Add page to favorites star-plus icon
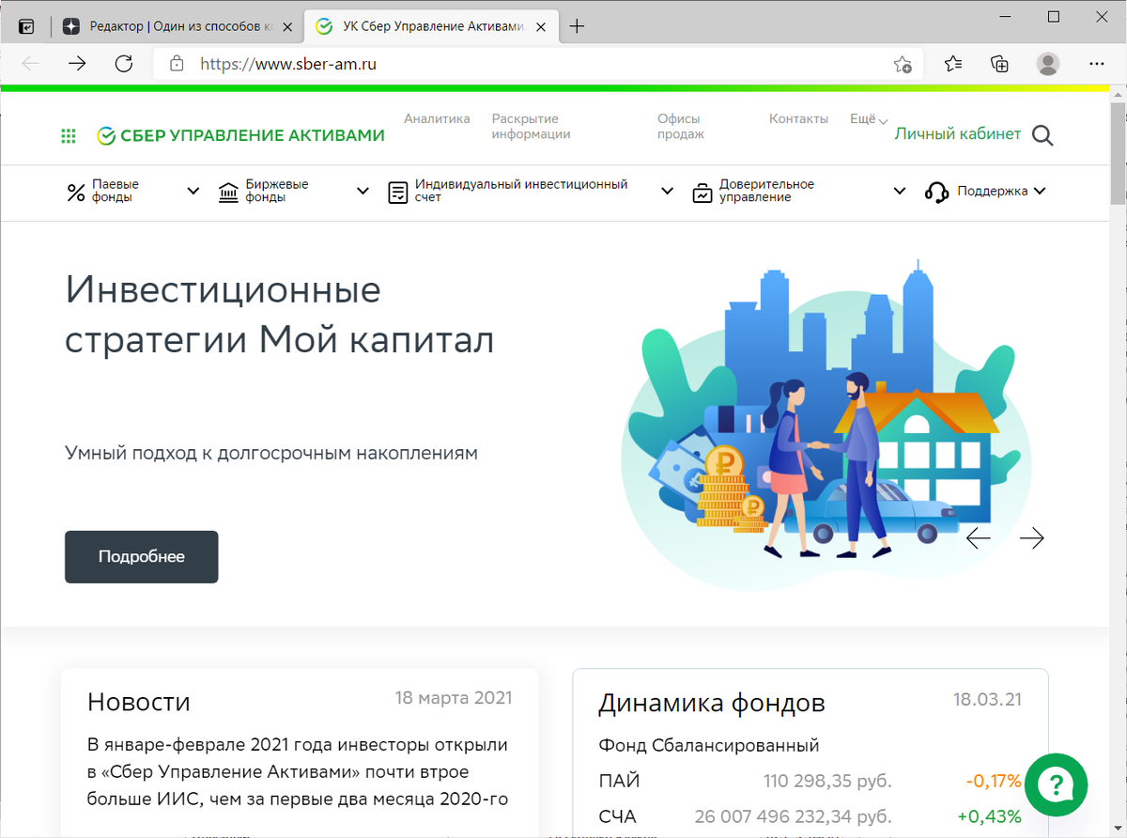1127x838 pixels. [903, 64]
